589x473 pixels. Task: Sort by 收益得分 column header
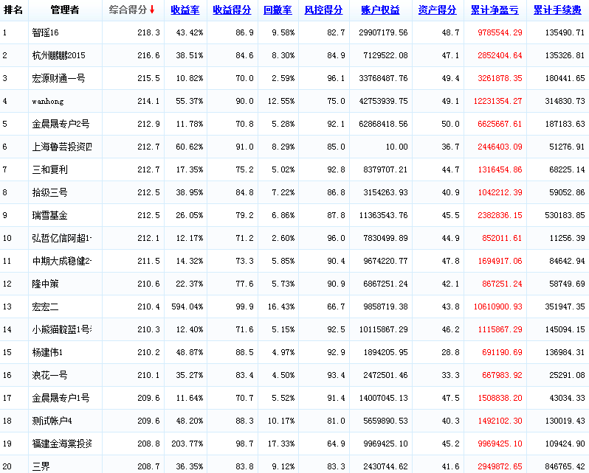point(231,10)
